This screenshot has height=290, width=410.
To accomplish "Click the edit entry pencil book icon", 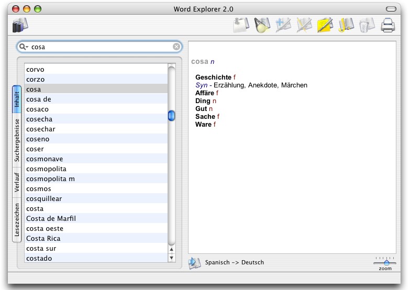I will [304, 25].
